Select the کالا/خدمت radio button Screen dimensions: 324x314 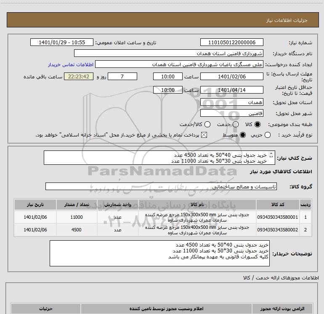(207, 124)
